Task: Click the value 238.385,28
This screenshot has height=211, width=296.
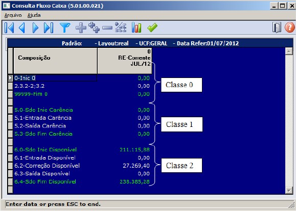Action: click(x=134, y=181)
